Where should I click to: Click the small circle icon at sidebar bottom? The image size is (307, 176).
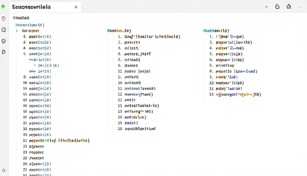tap(3, 170)
